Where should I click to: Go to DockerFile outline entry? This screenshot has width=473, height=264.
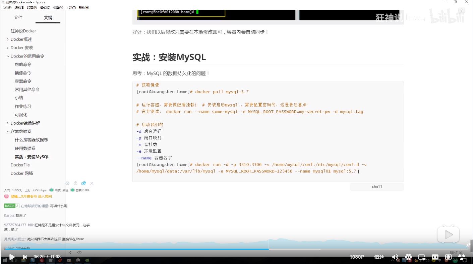tap(20, 165)
